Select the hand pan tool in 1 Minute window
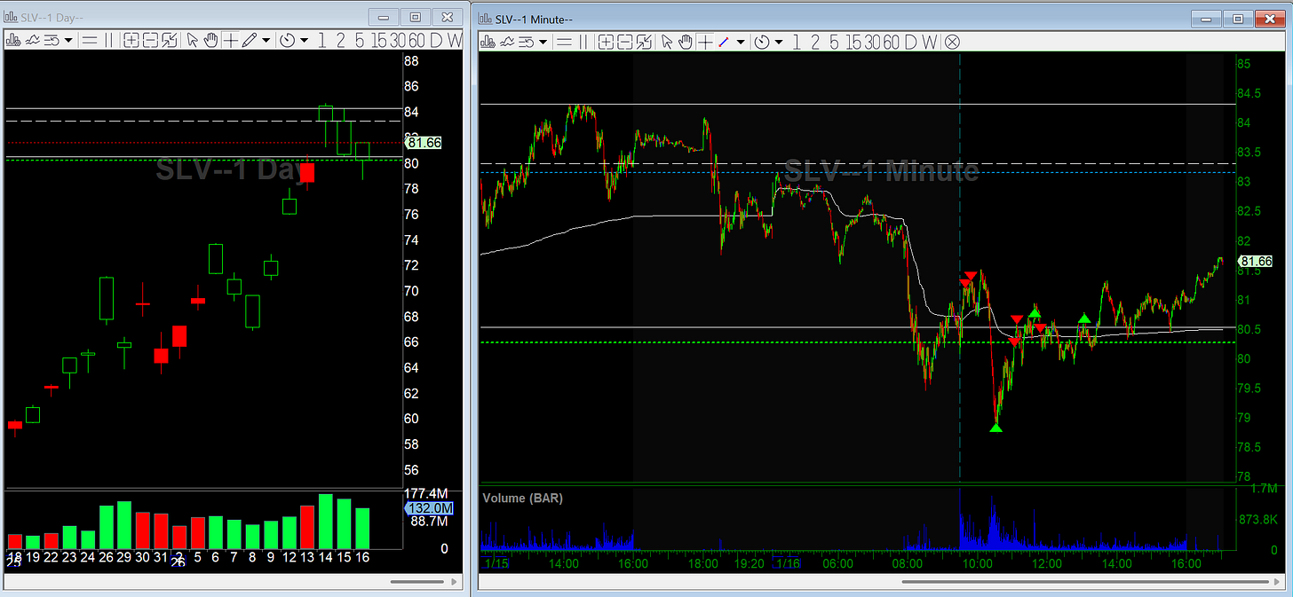The width and height of the screenshot is (1293, 597). 685,42
